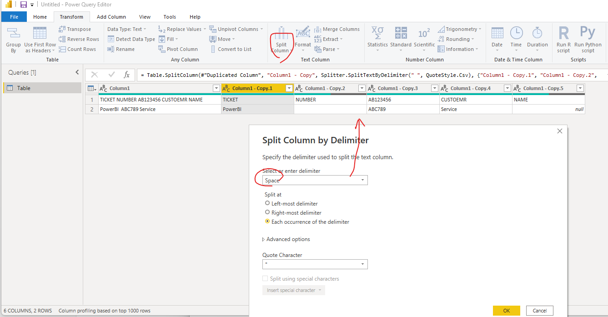This screenshot has width=608, height=317.
Task: Open the Time transform menu
Action: [516, 39]
